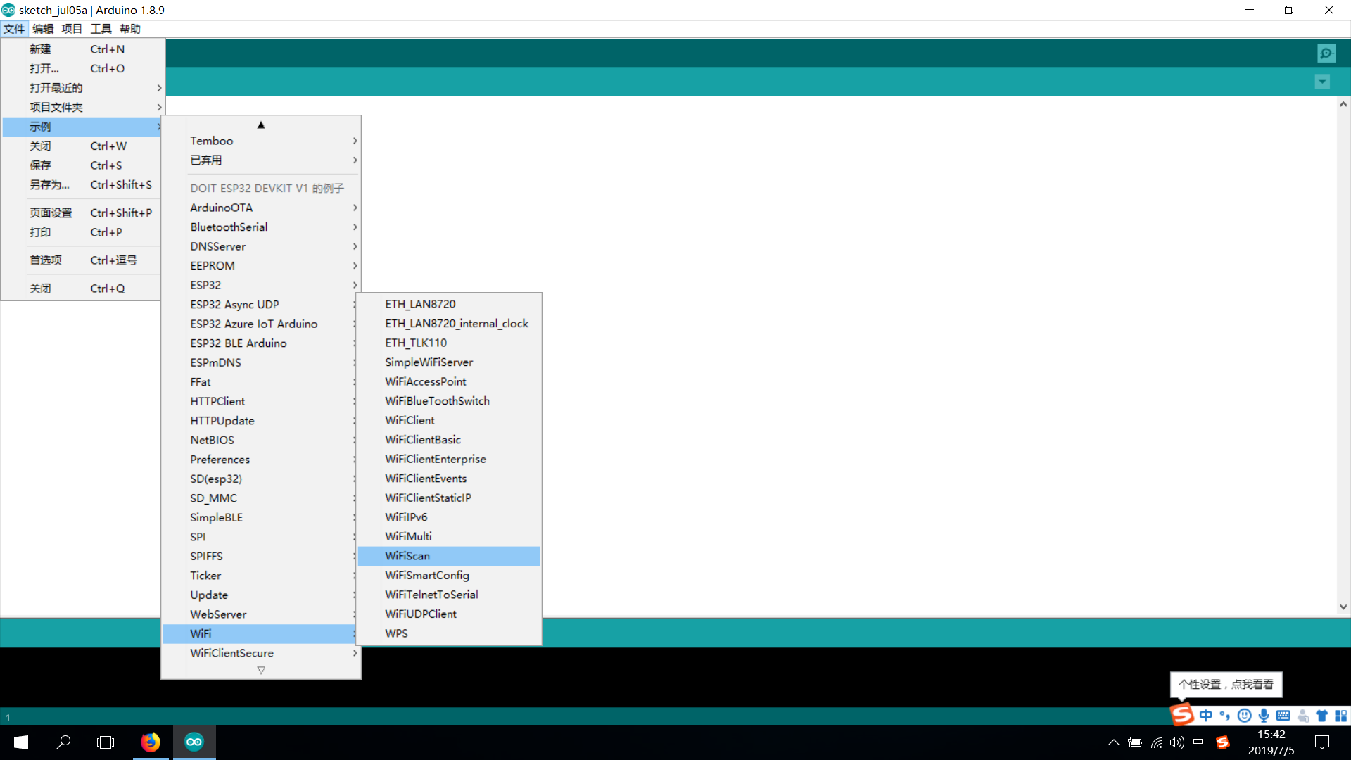Click the tab dropdown arrow icon

[1322, 82]
